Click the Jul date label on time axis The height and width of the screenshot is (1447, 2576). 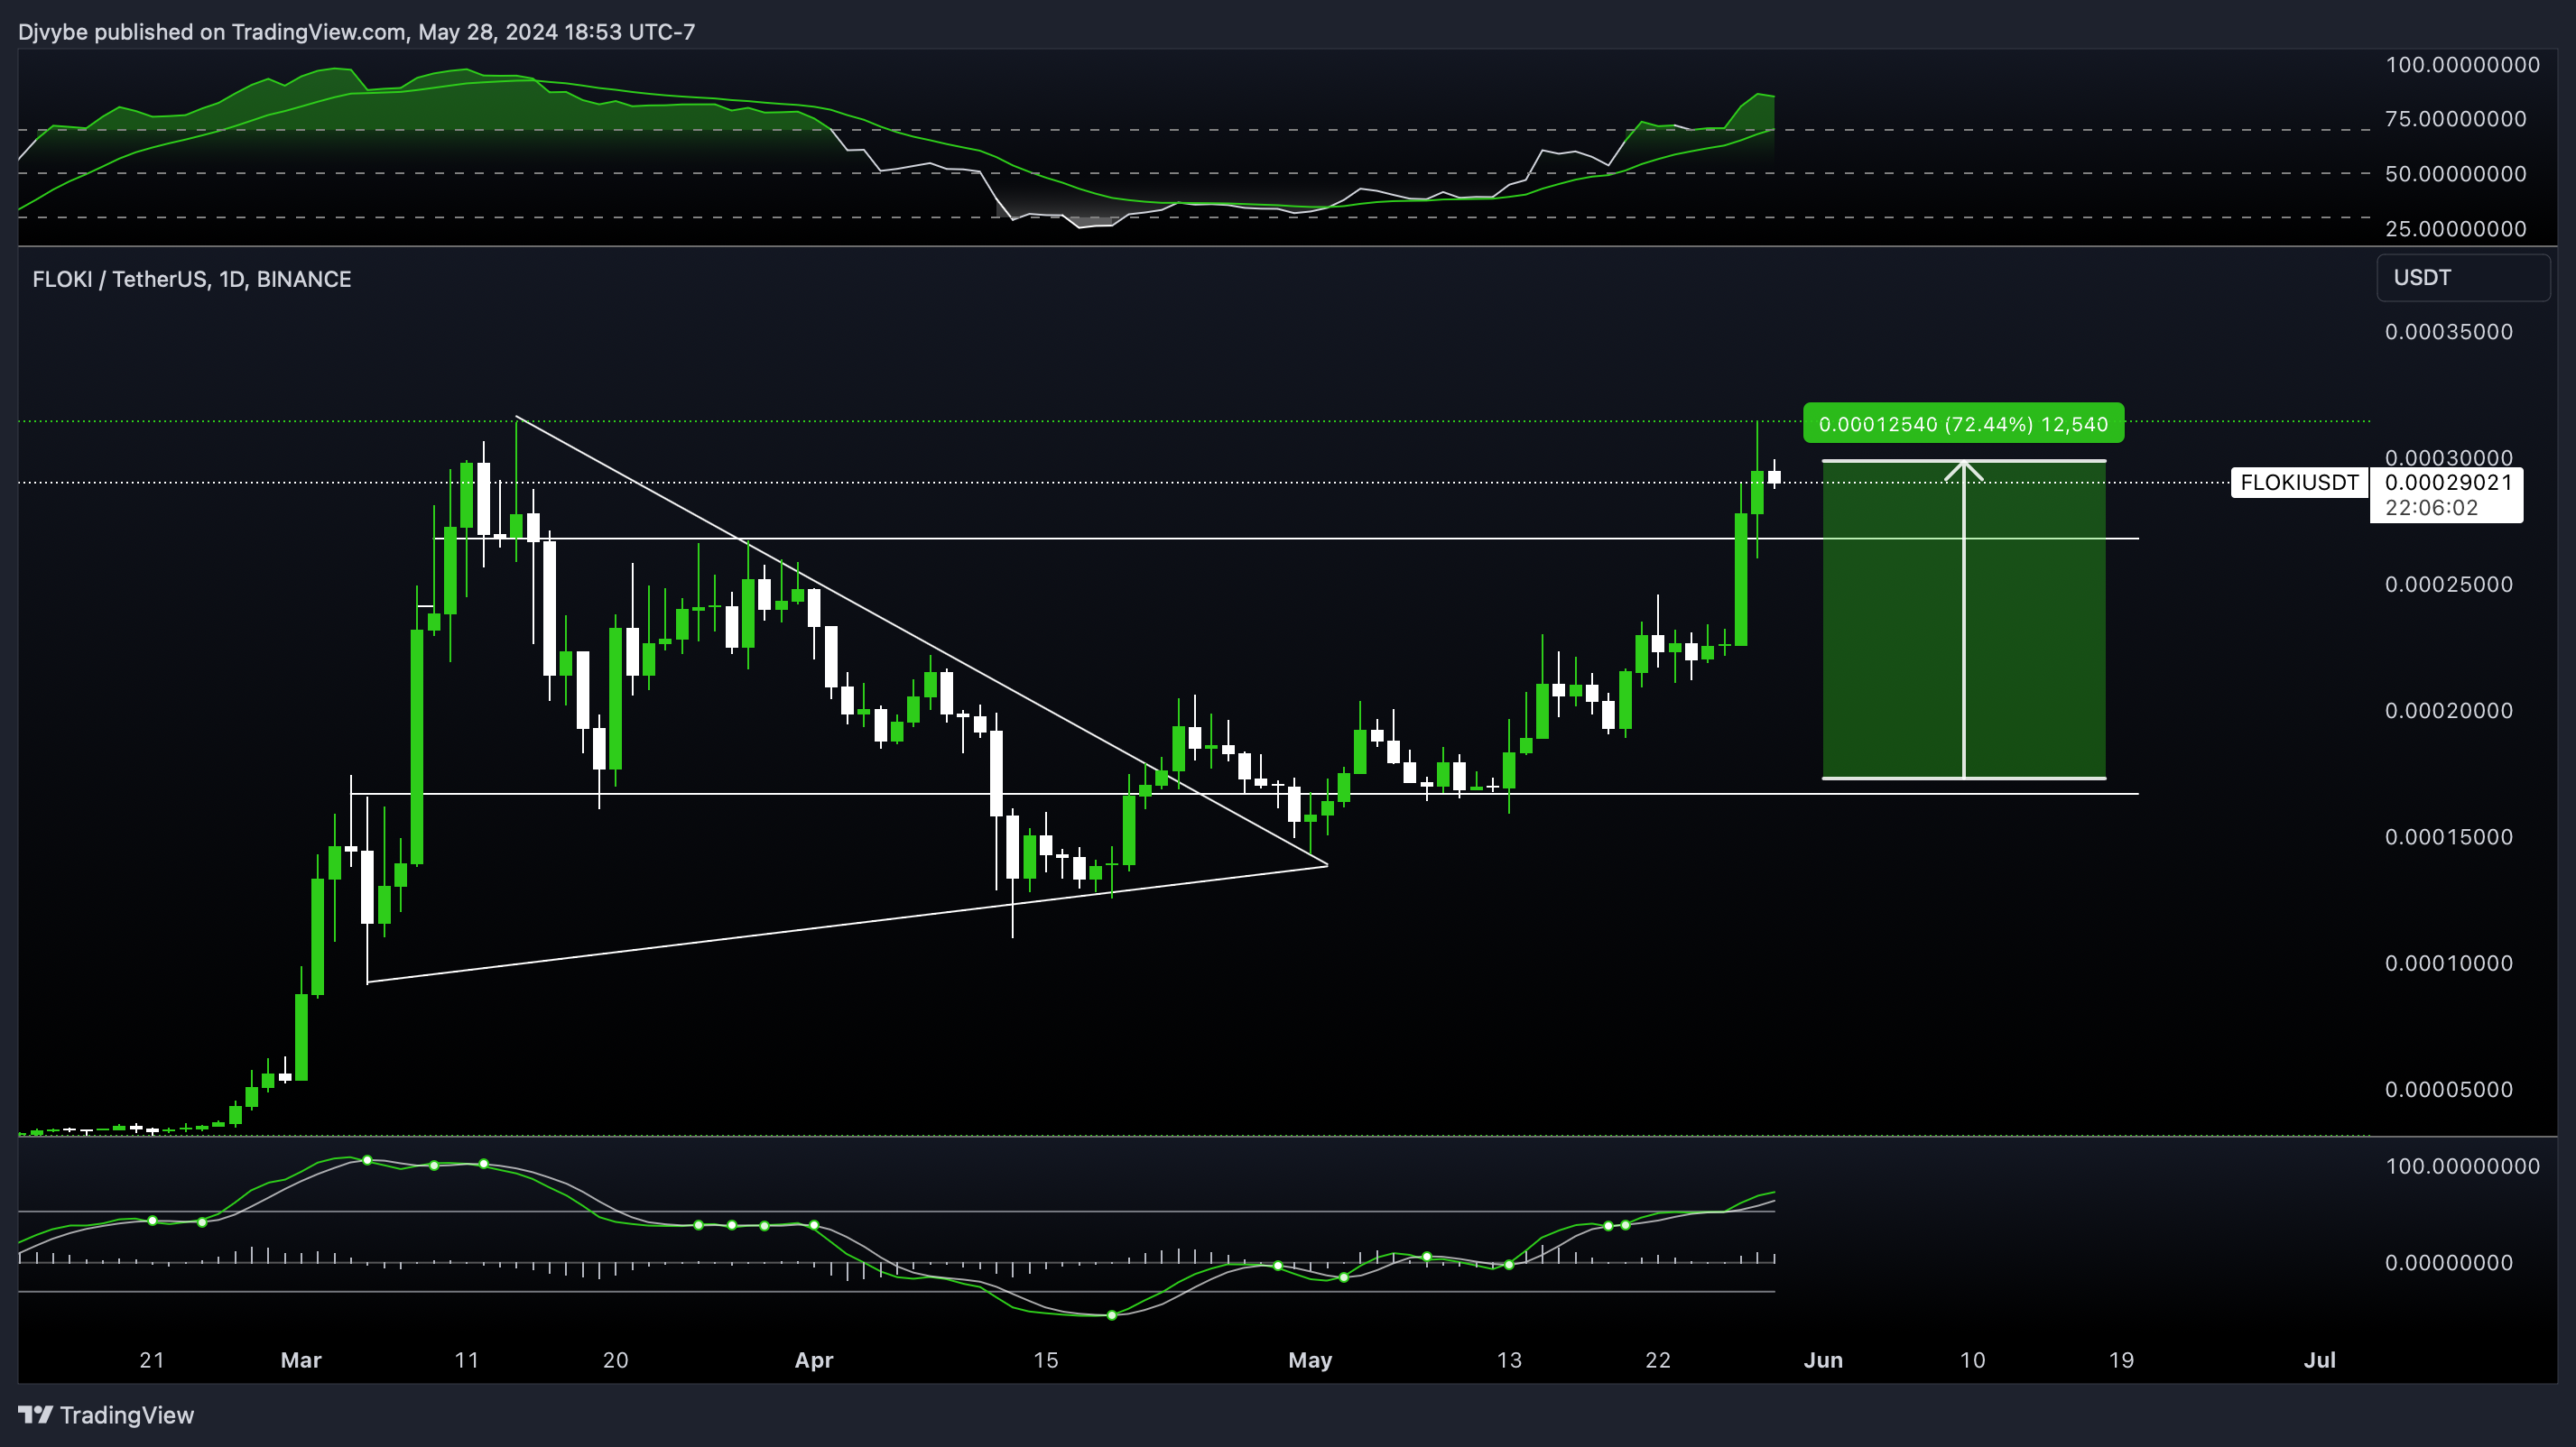(x=2319, y=1360)
